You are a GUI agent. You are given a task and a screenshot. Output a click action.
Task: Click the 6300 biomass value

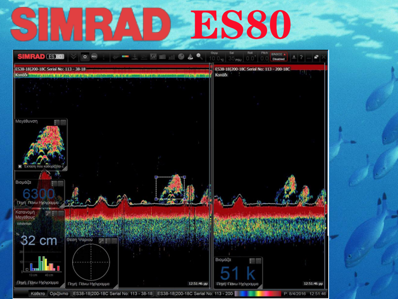[x=39, y=194]
